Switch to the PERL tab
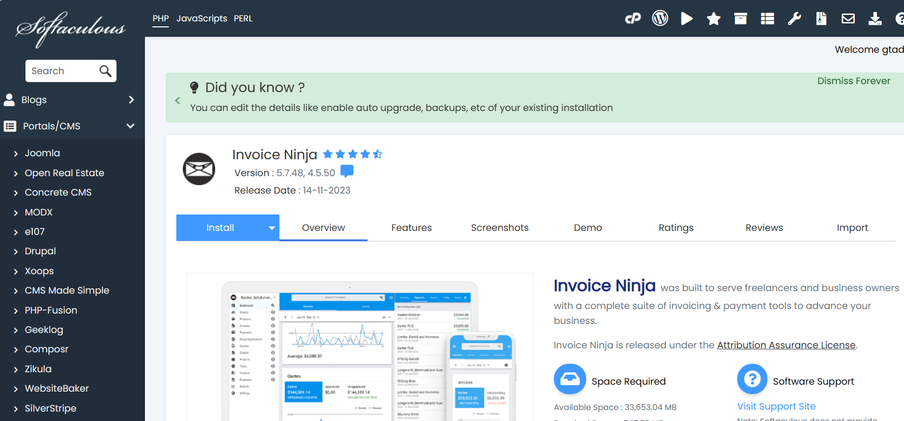The height and width of the screenshot is (421, 904). (243, 18)
